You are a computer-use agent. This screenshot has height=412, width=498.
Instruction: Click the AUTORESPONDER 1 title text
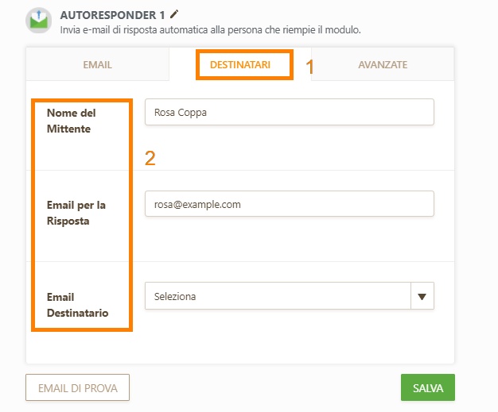coord(112,15)
